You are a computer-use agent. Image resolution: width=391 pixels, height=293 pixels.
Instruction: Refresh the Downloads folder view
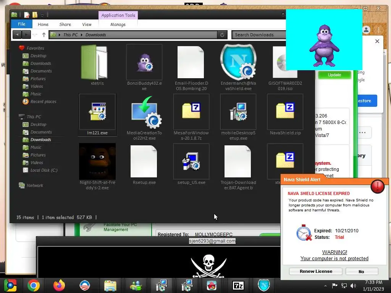pyautogui.click(x=222, y=35)
